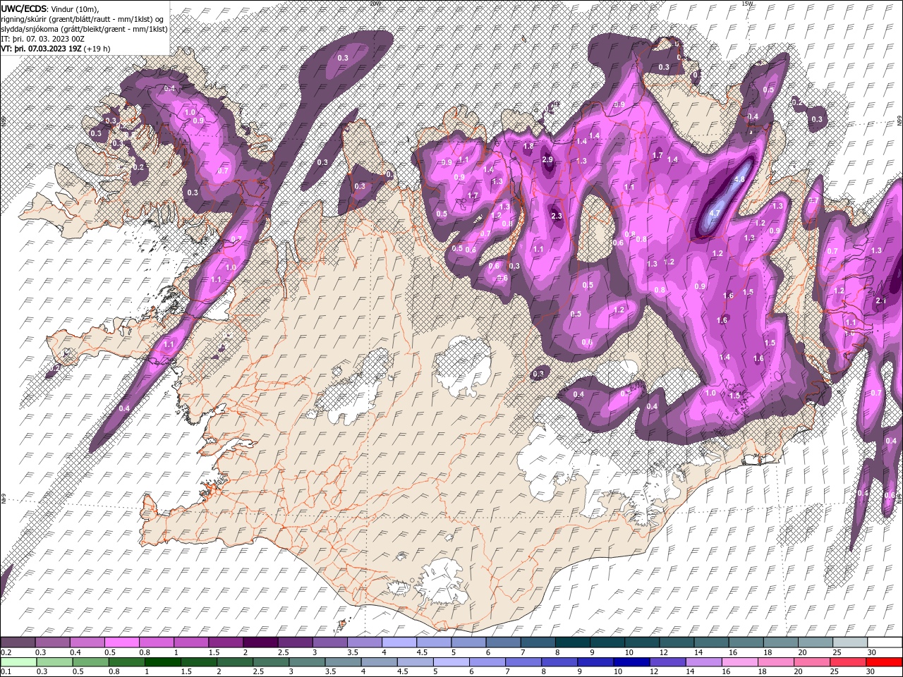The image size is (903, 677).
Task: Click the 20W longitude label at top
Action: coord(374,4)
